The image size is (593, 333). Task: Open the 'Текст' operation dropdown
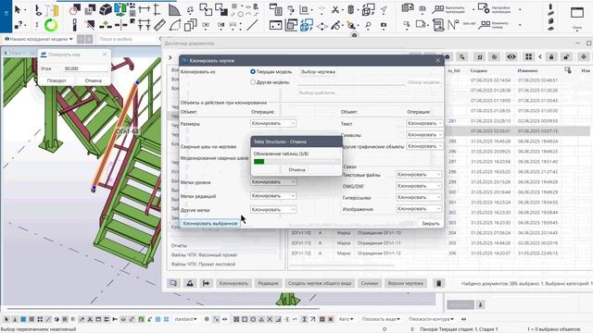(x=424, y=123)
